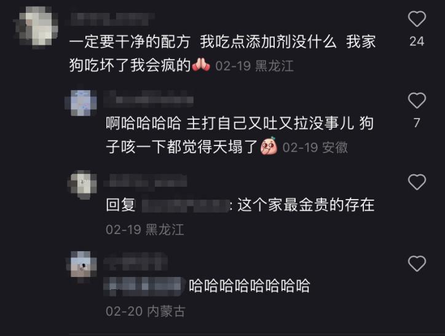
Task: Open the blurred username above 啊哈哈哈哈 reply
Action: [x=149, y=100]
